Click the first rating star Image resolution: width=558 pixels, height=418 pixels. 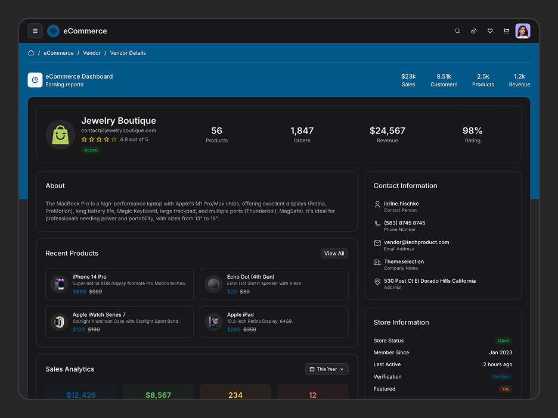[x=84, y=139]
